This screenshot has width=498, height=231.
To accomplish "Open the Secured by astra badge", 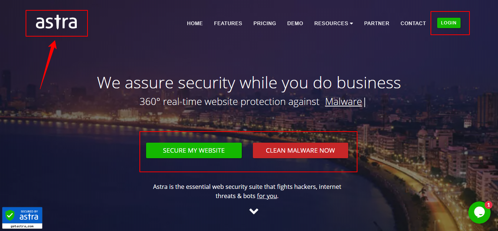I will (x=22, y=218).
